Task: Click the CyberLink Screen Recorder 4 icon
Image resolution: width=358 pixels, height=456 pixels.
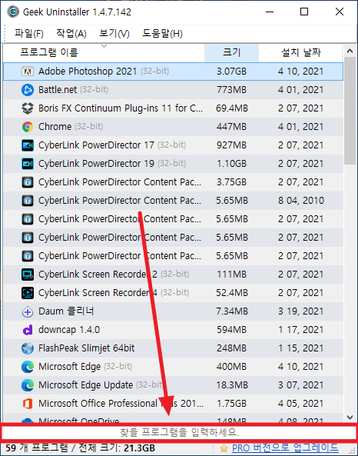Action: (28, 293)
